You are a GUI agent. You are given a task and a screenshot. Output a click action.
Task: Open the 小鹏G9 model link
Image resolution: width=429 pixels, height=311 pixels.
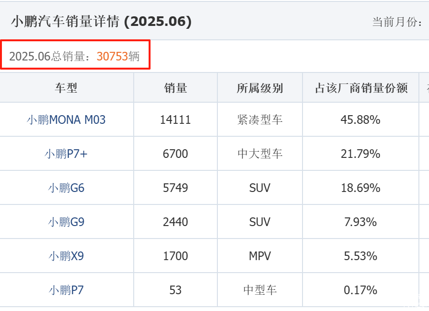pyautogui.click(x=66, y=222)
